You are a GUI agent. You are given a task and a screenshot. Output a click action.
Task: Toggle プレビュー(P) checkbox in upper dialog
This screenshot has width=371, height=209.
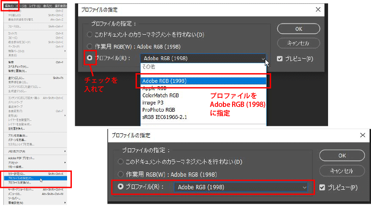[x=280, y=59]
